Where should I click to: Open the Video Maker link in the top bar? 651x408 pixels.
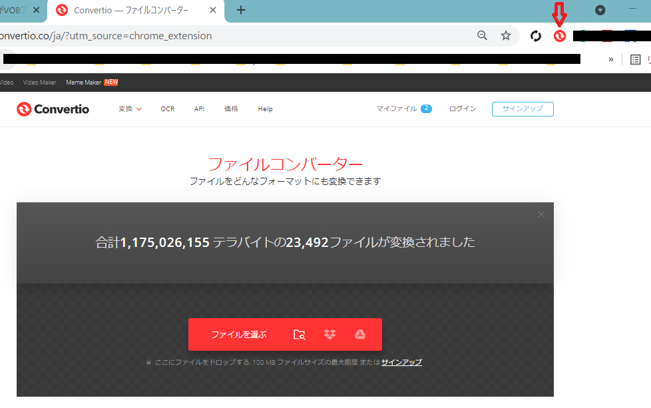coord(39,82)
